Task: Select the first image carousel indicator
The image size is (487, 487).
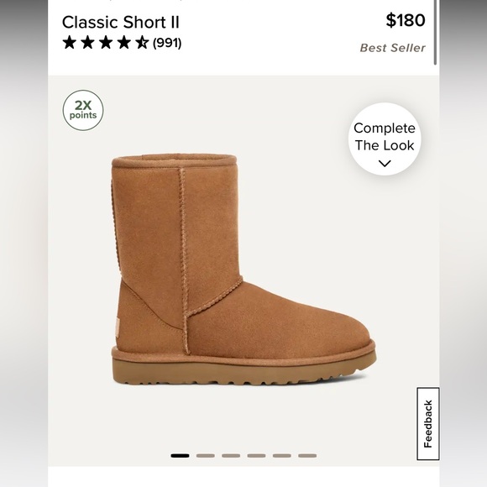Action: (180, 456)
